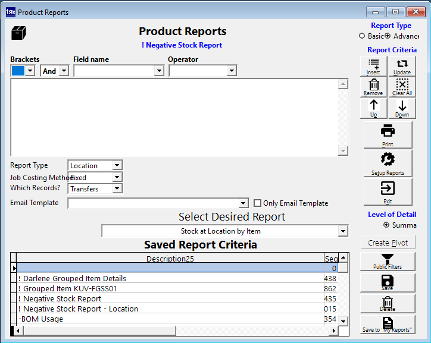Open Setup Reports gear button

pyautogui.click(x=388, y=163)
